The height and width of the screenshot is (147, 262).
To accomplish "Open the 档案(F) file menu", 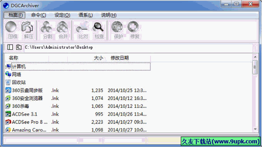I will click(15, 15).
